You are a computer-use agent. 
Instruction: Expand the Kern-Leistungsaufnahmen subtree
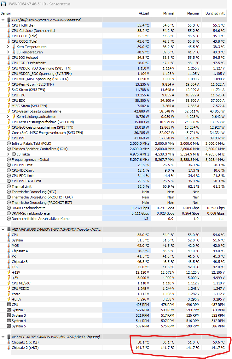[8, 117]
